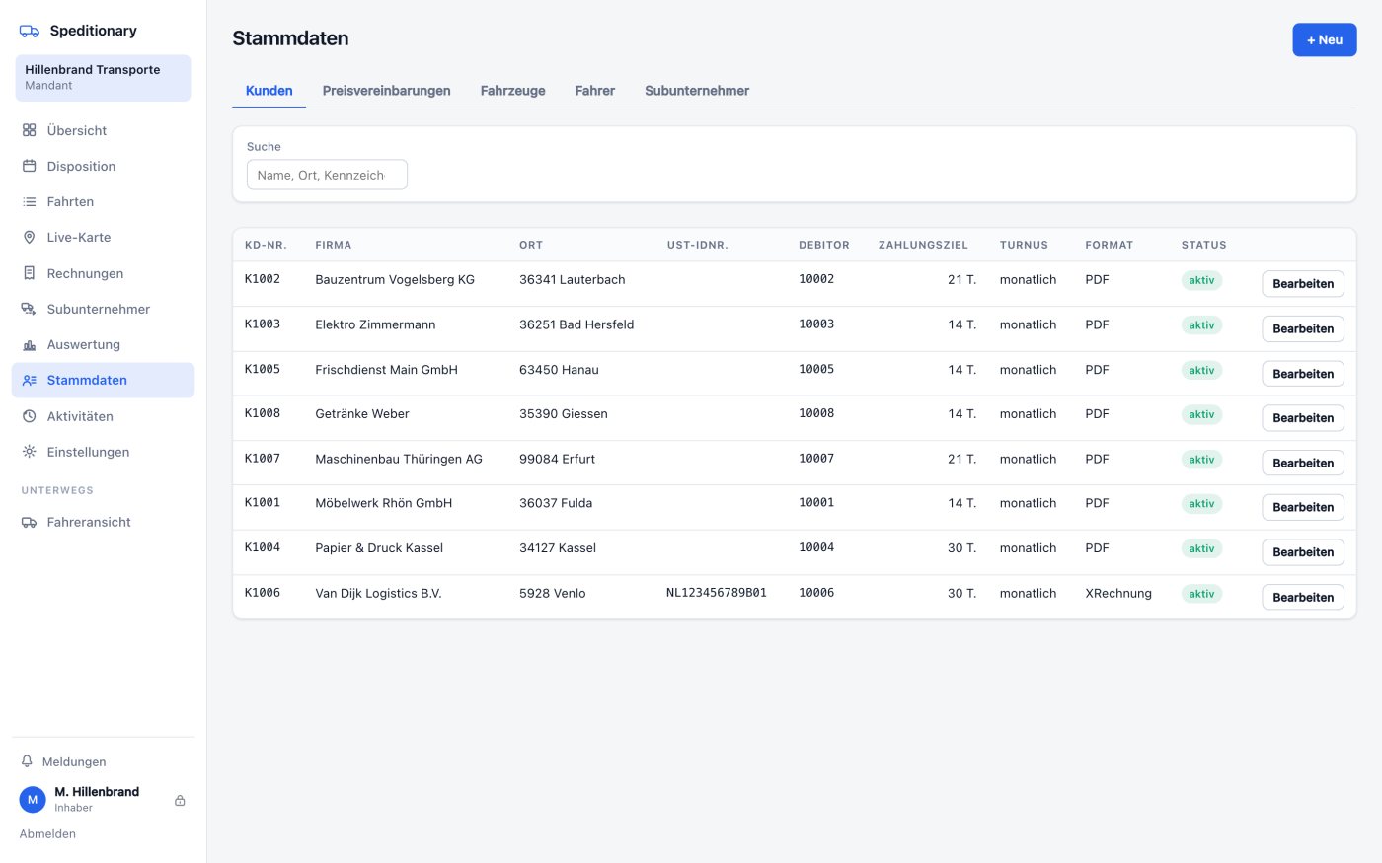Switch to the Fahrzeuge tab
The width and height of the screenshot is (1382, 863).
513,91
